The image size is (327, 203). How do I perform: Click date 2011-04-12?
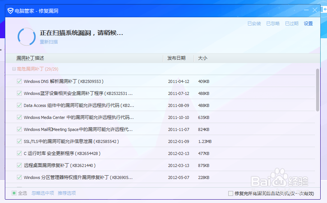(x=178, y=81)
